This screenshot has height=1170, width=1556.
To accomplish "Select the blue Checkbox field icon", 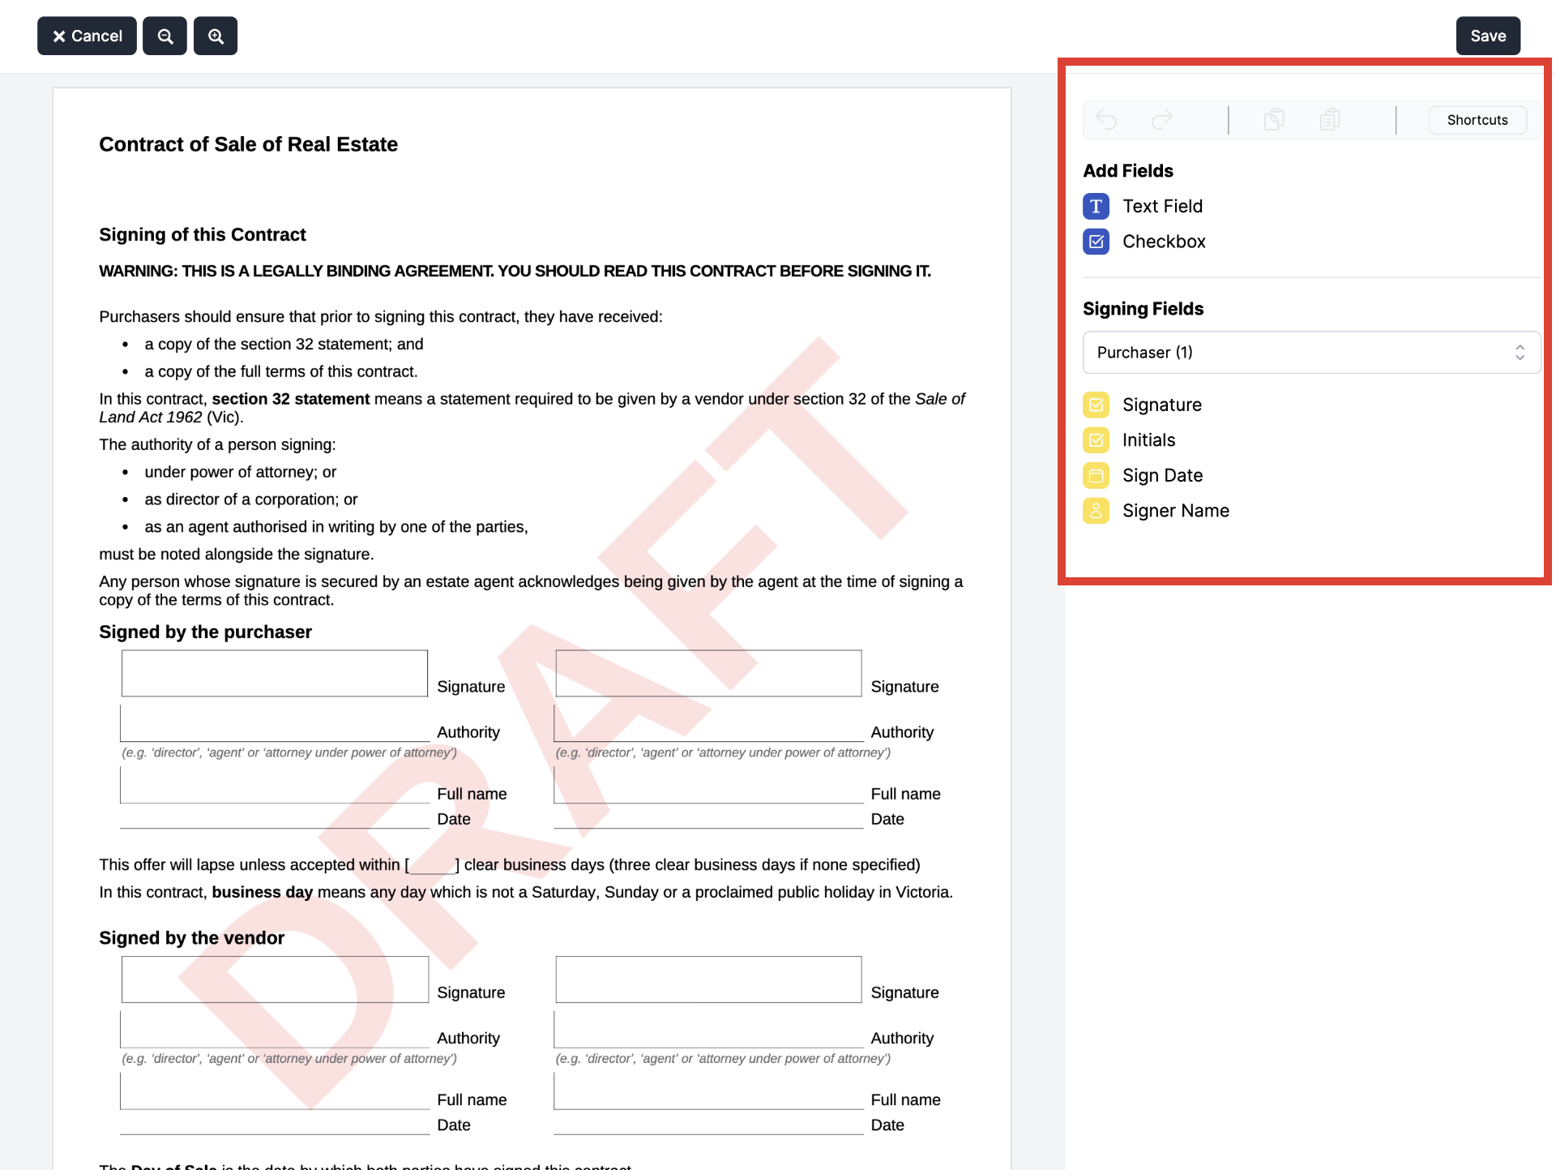I will [x=1096, y=242].
